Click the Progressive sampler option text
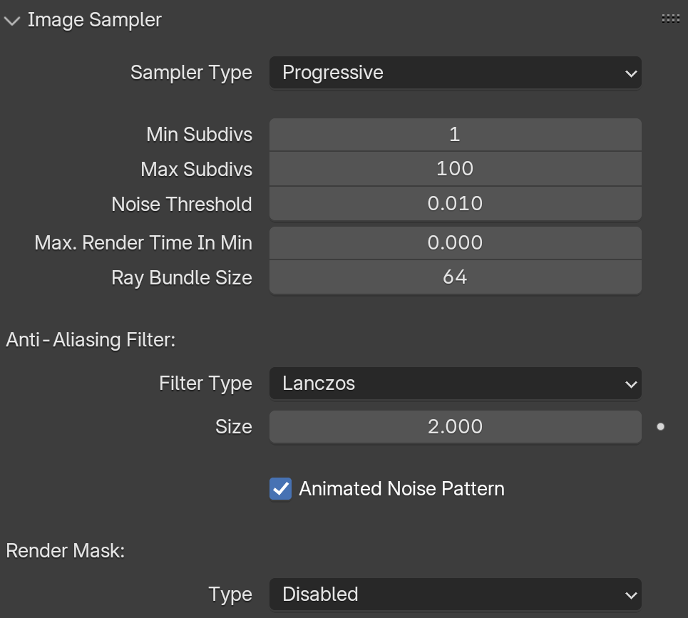This screenshot has width=688, height=618. coord(332,73)
